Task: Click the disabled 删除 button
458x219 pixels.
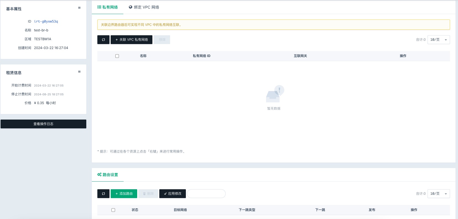Action: click(148, 194)
